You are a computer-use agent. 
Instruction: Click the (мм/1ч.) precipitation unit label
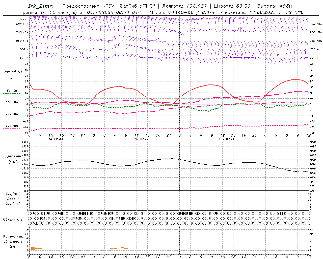coord(13,204)
